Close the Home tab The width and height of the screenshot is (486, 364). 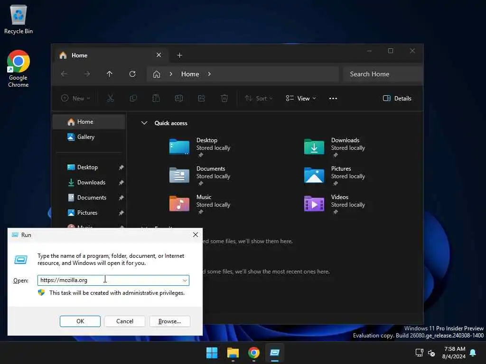[159, 55]
